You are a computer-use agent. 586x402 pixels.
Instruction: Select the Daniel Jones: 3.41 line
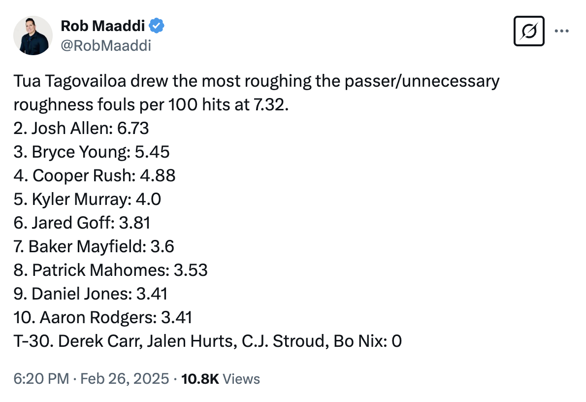pos(91,294)
